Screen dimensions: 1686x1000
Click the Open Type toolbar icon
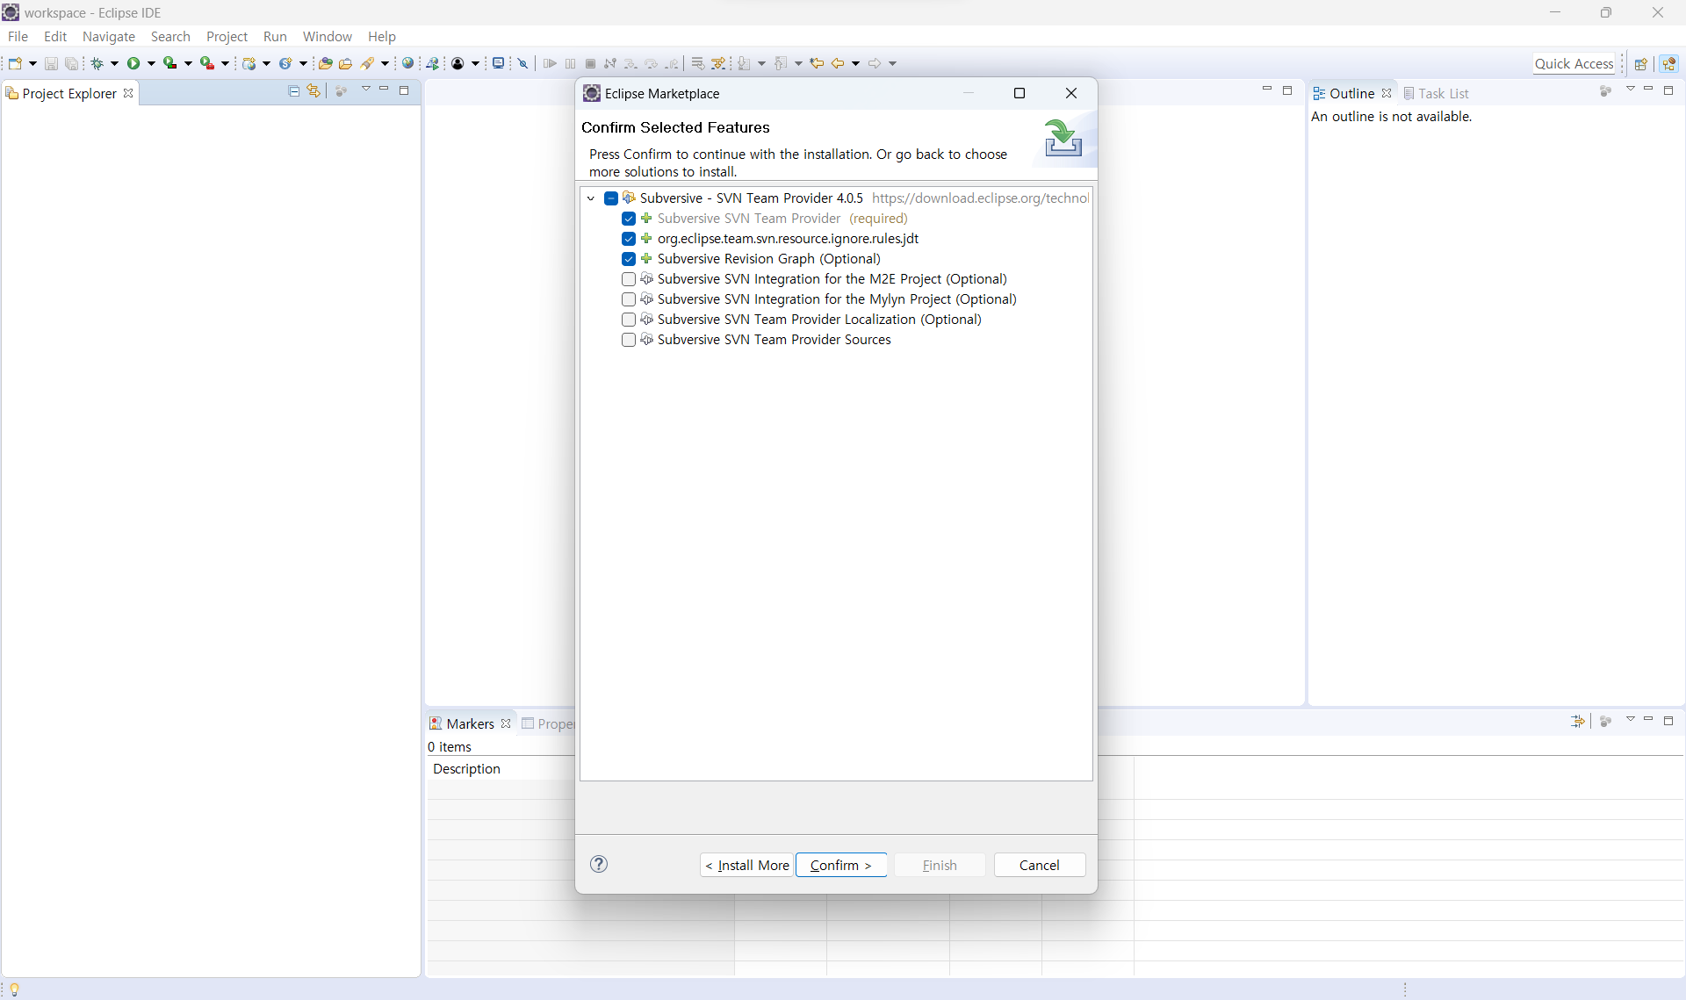pyautogui.click(x=325, y=63)
